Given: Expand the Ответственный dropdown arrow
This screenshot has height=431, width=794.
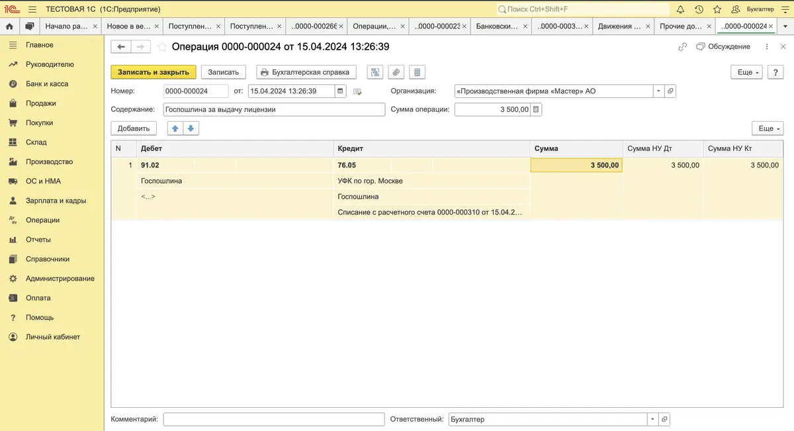Looking at the screenshot, I should [652, 420].
